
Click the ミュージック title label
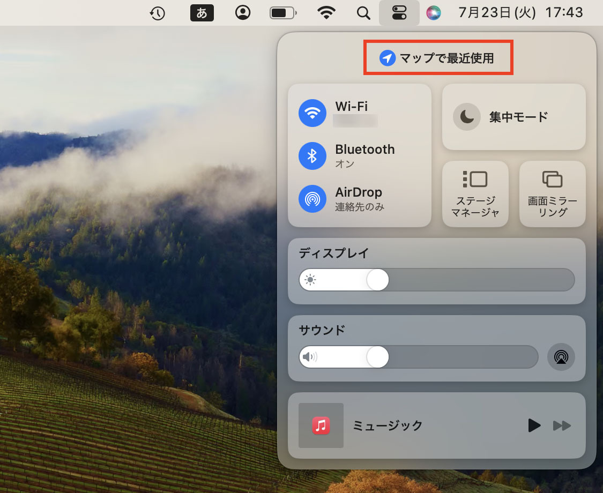tap(387, 425)
